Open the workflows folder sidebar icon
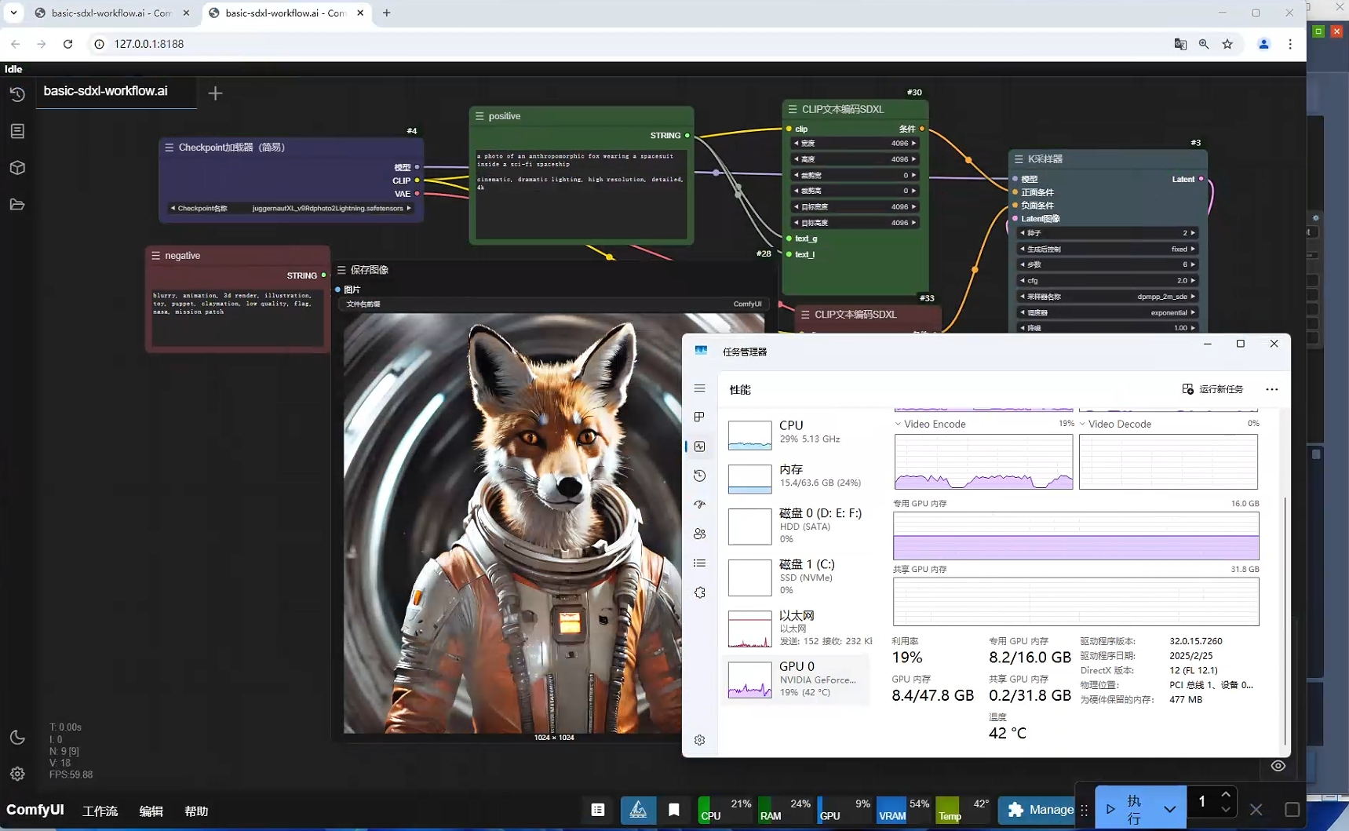The image size is (1349, 831). pyautogui.click(x=17, y=205)
